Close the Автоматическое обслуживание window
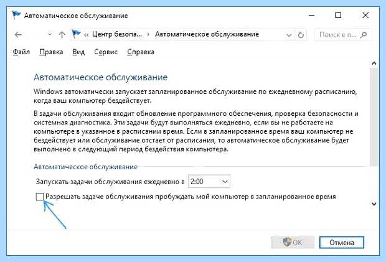This screenshot has height=262, width=386. click(x=365, y=16)
